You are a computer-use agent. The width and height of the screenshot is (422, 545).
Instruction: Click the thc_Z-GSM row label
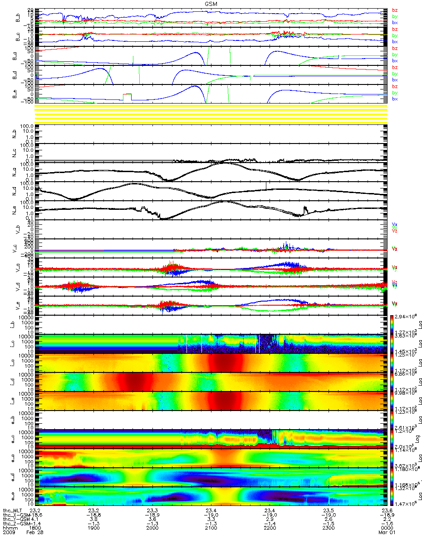click(x=17, y=524)
